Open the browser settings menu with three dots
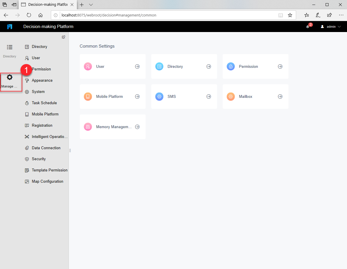Viewport: 347px width, 269px height. (x=341, y=15)
